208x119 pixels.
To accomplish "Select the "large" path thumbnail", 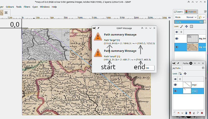I will [187, 85].
